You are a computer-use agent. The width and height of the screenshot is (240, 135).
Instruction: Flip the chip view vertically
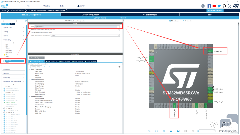coord(193,131)
